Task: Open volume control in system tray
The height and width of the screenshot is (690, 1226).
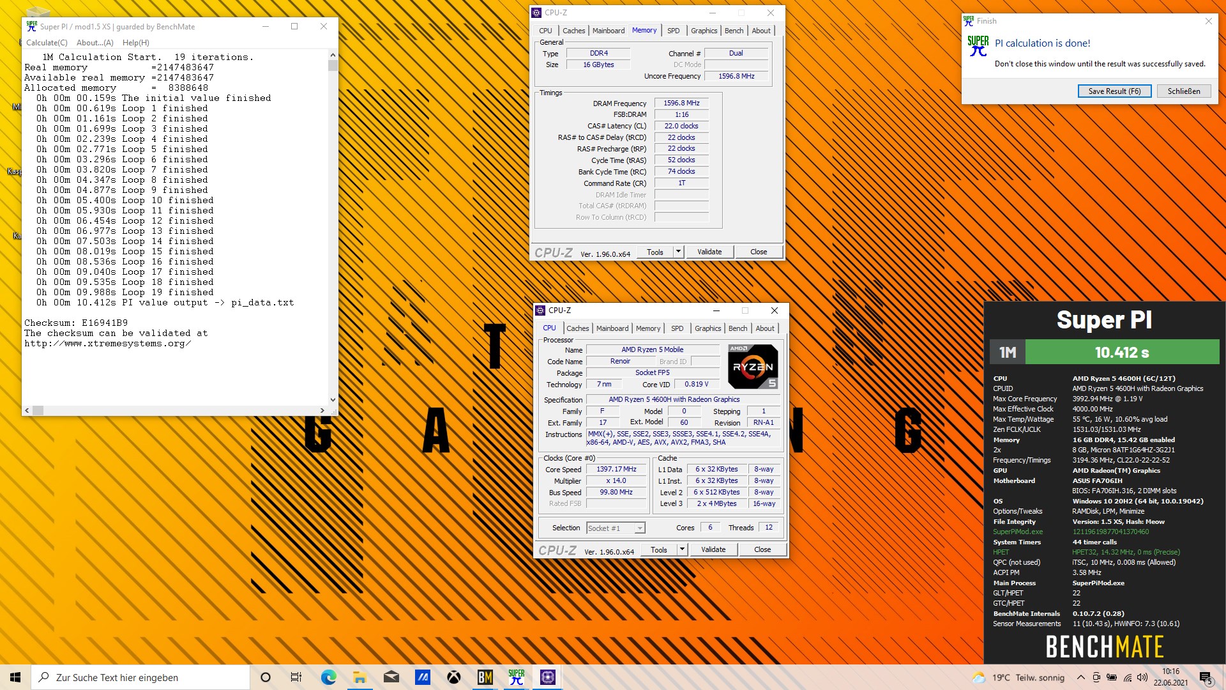Action: point(1142,677)
